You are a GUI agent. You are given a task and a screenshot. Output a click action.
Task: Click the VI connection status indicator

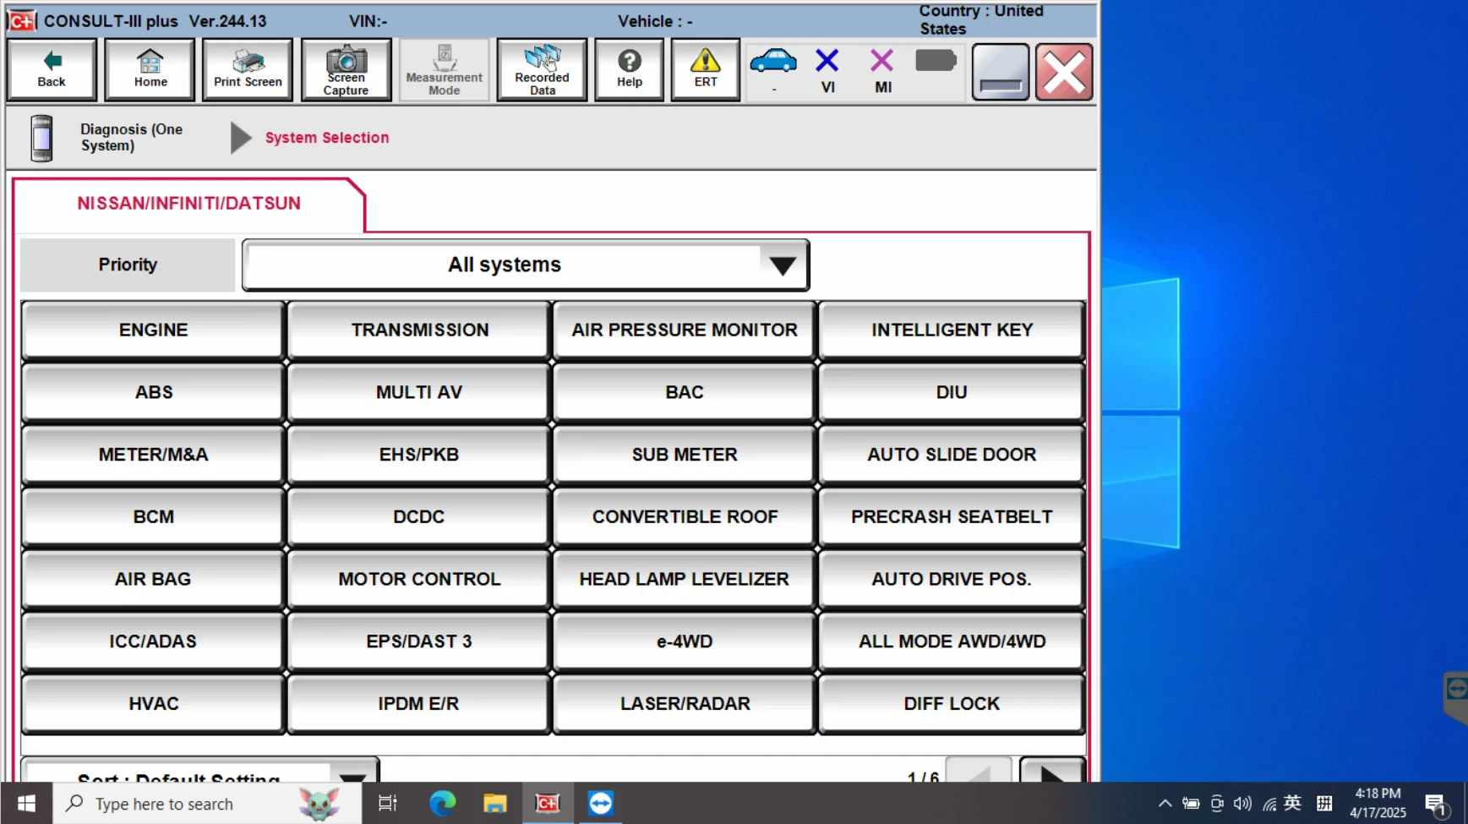pos(827,69)
